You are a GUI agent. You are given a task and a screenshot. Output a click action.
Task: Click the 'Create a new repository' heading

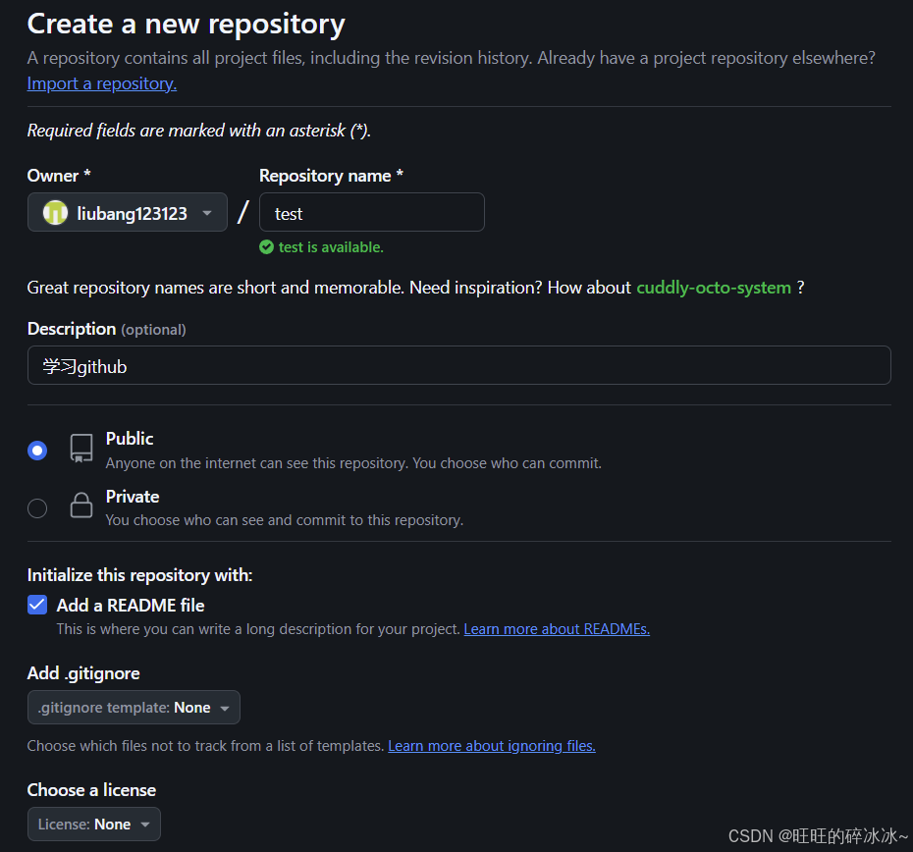pyautogui.click(x=187, y=25)
